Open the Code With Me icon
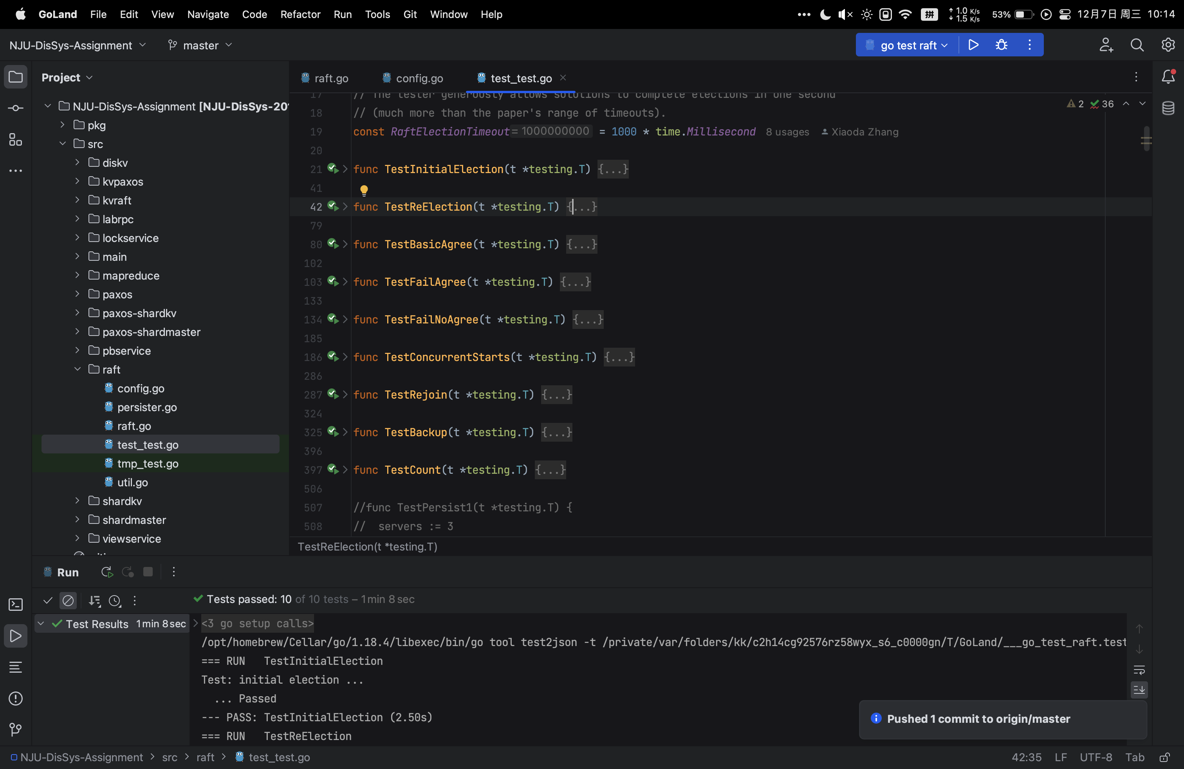The image size is (1184, 769). [x=1106, y=45]
